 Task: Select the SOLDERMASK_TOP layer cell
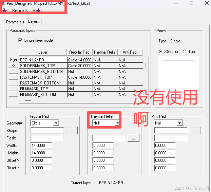tap(43, 66)
